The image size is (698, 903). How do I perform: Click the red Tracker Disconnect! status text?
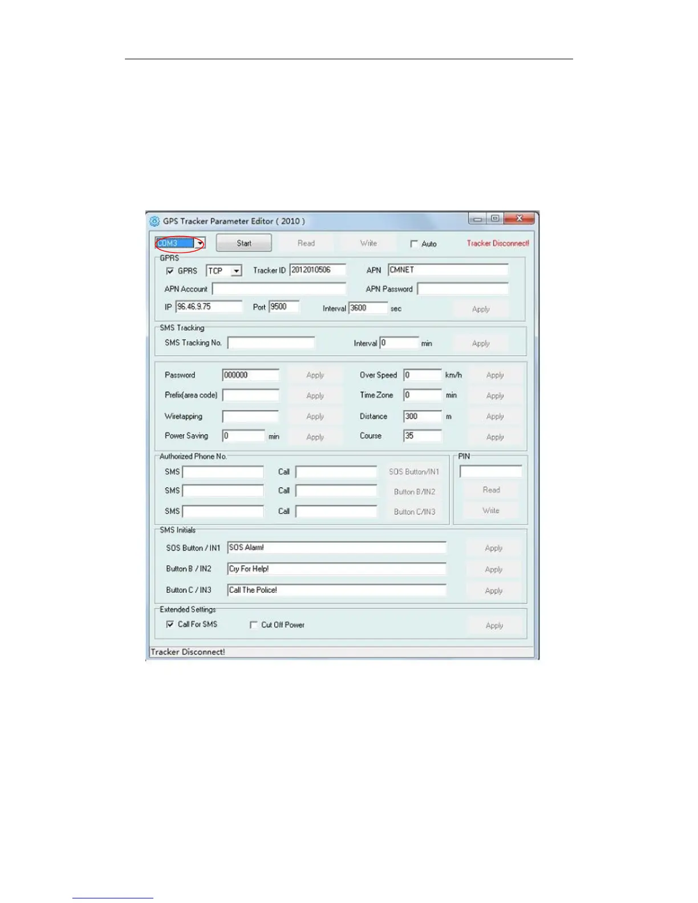(x=498, y=243)
